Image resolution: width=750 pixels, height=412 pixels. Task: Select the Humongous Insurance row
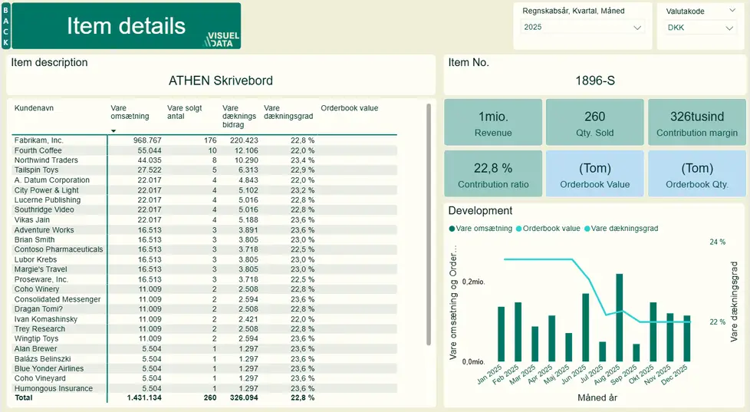click(x=204, y=388)
